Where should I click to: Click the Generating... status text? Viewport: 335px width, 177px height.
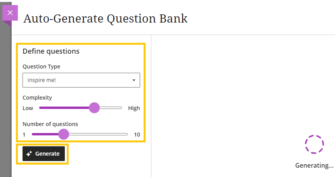(314, 165)
